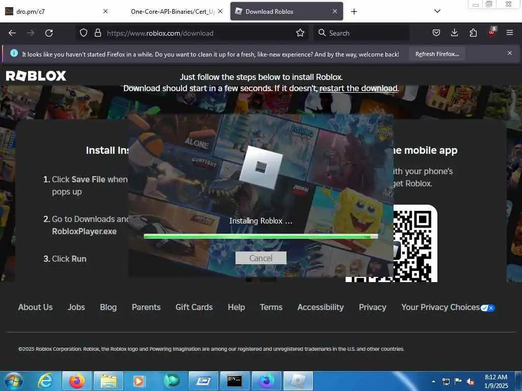
Task: Click the green globe taskbar icon
Action: tap(172, 381)
